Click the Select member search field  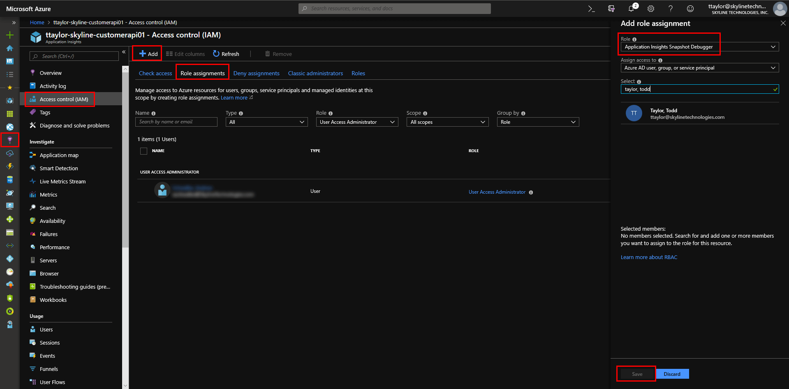[x=700, y=89]
